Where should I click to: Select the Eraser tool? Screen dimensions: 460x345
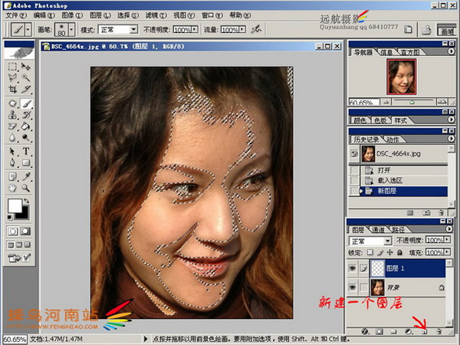click(12, 127)
